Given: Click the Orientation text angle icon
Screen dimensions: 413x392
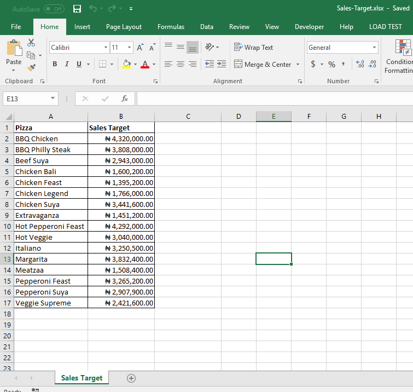Looking at the screenshot, I should tap(210, 47).
